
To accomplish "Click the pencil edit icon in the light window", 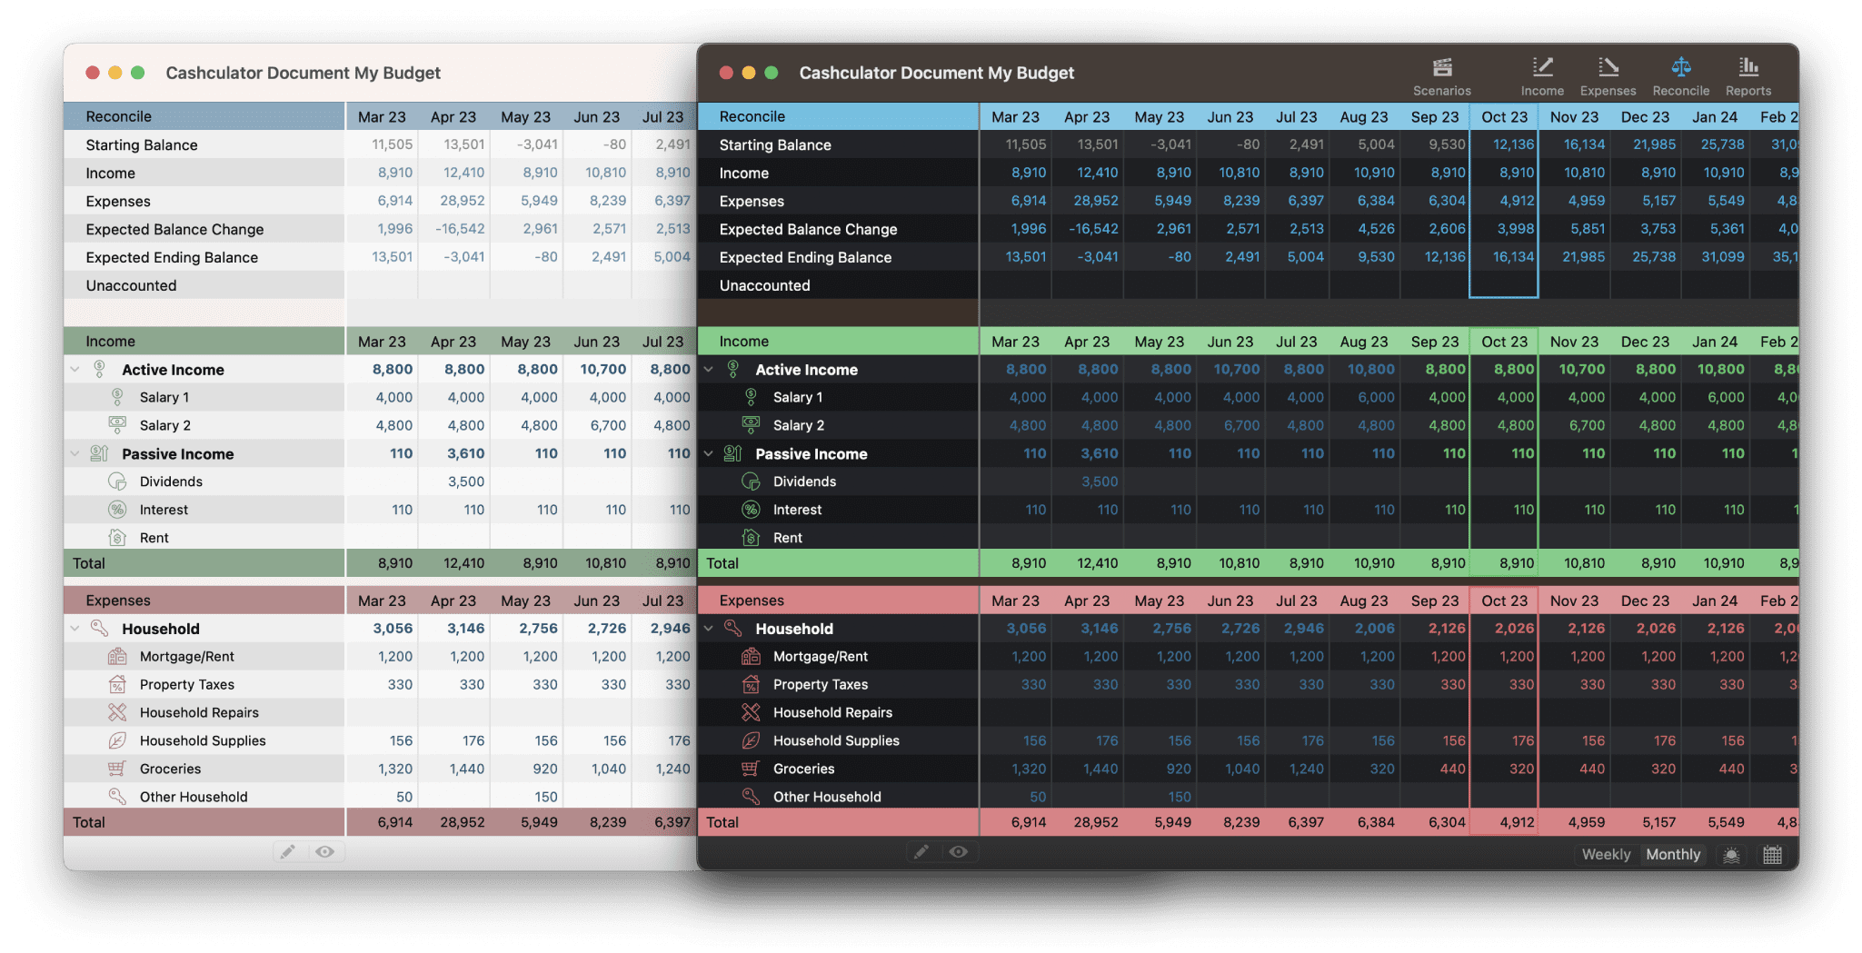I will (x=288, y=852).
